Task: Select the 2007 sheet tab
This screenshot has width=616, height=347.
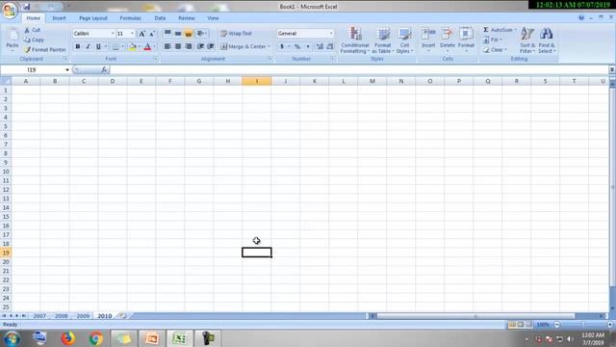Action: [x=39, y=316]
